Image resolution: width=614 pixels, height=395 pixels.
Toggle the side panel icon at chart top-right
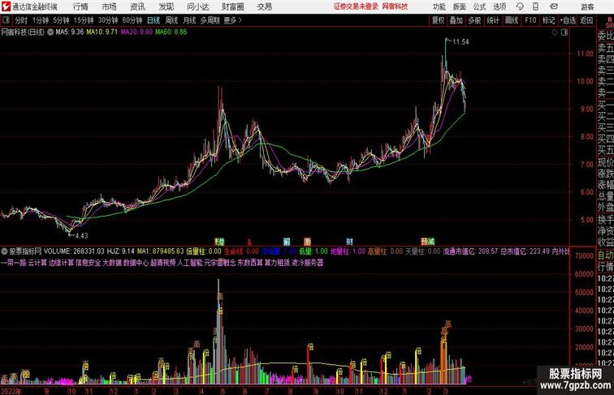click(x=564, y=32)
